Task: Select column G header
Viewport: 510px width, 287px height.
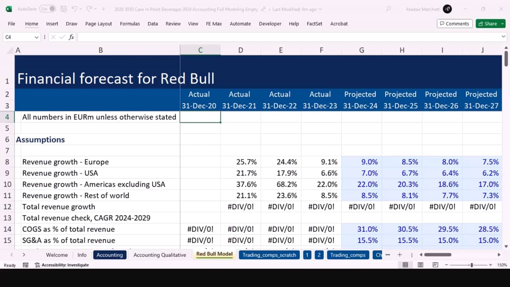Action: pos(362,50)
